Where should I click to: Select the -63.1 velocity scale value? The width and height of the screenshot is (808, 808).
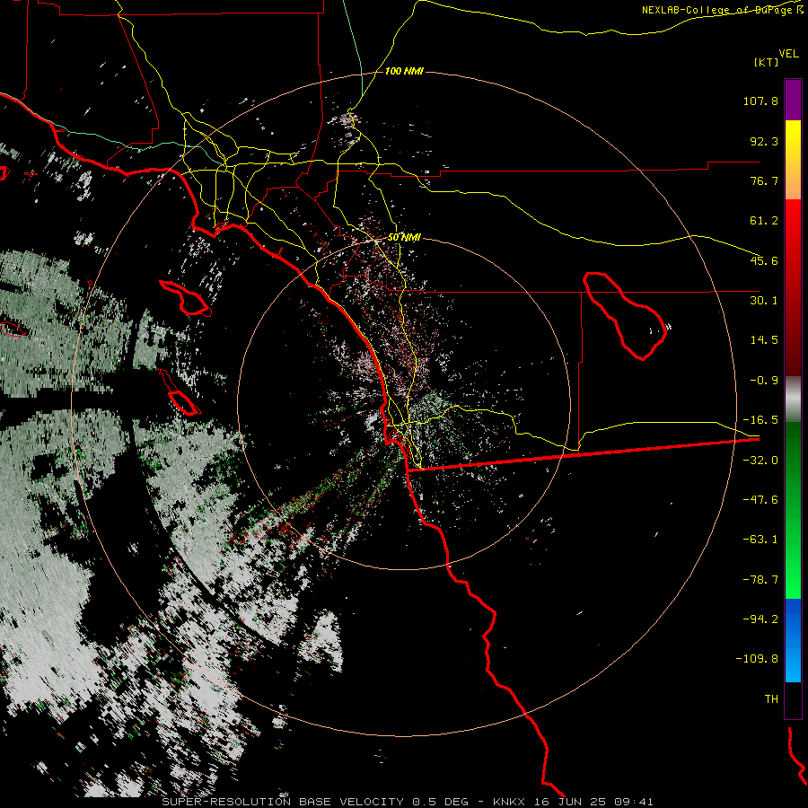[x=760, y=540]
